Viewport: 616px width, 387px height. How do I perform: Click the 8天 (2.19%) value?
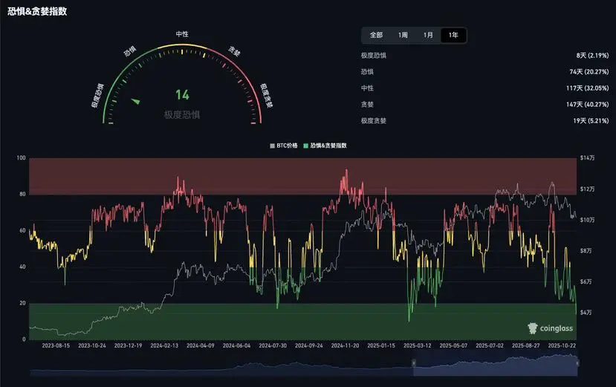click(x=592, y=56)
